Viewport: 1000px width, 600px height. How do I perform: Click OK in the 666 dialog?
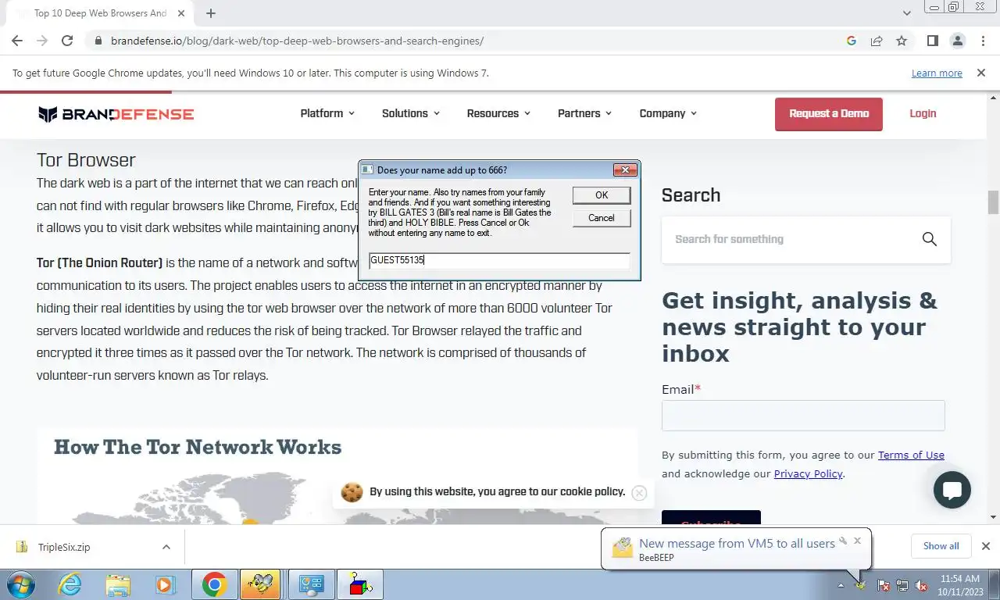click(x=602, y=195)
